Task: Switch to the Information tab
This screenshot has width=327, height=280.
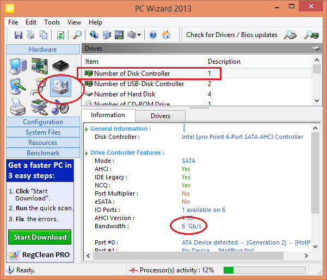Action: pos(108,115)
